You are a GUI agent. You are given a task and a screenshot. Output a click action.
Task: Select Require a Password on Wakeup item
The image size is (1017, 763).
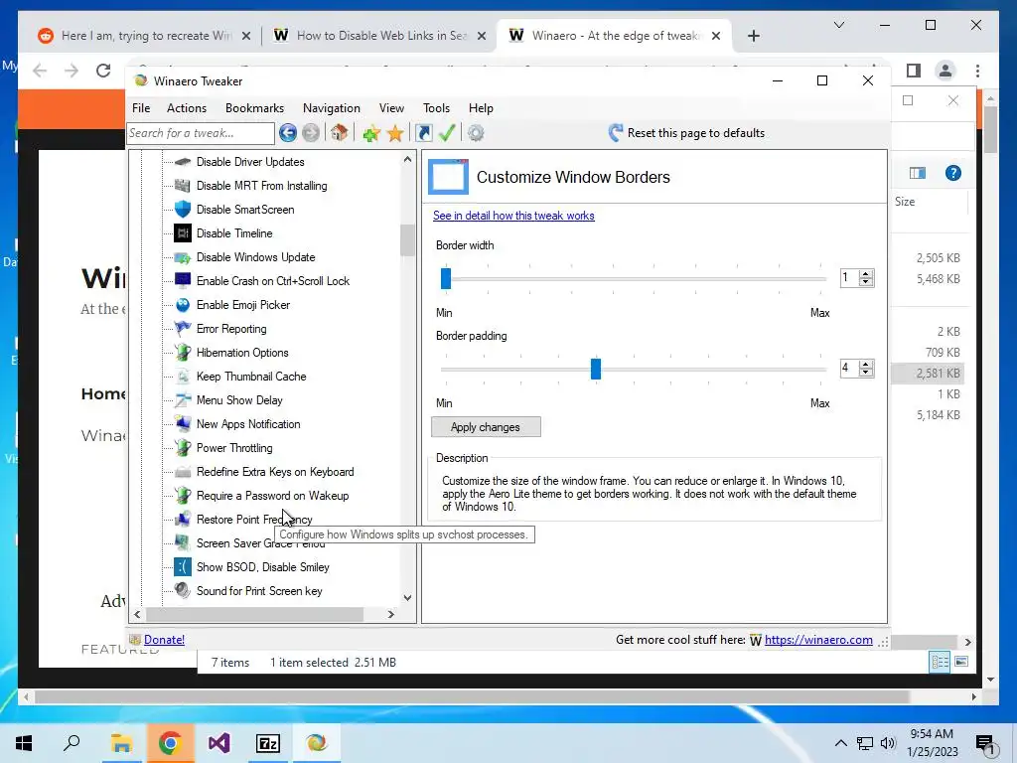click(272, 496)
